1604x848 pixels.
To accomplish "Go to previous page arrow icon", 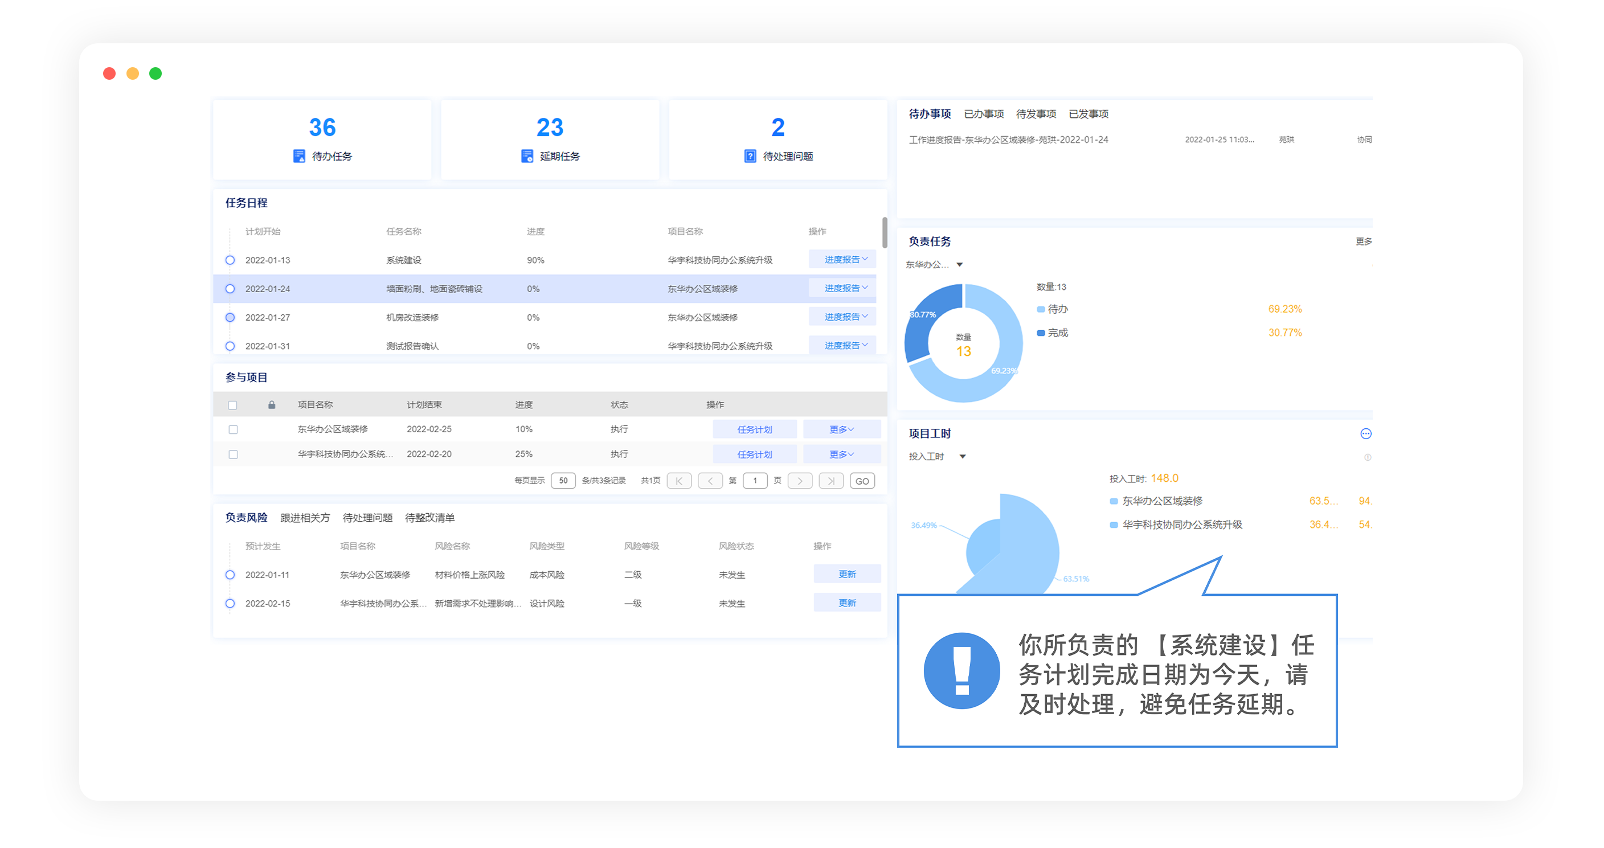I will point(710,481).
